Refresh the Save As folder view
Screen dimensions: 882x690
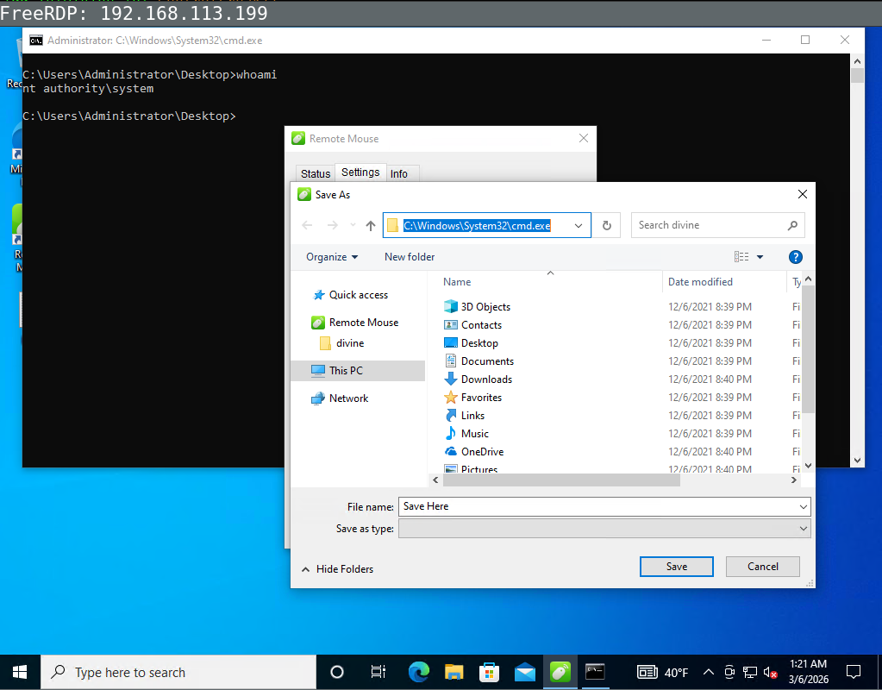coord(606,225)
